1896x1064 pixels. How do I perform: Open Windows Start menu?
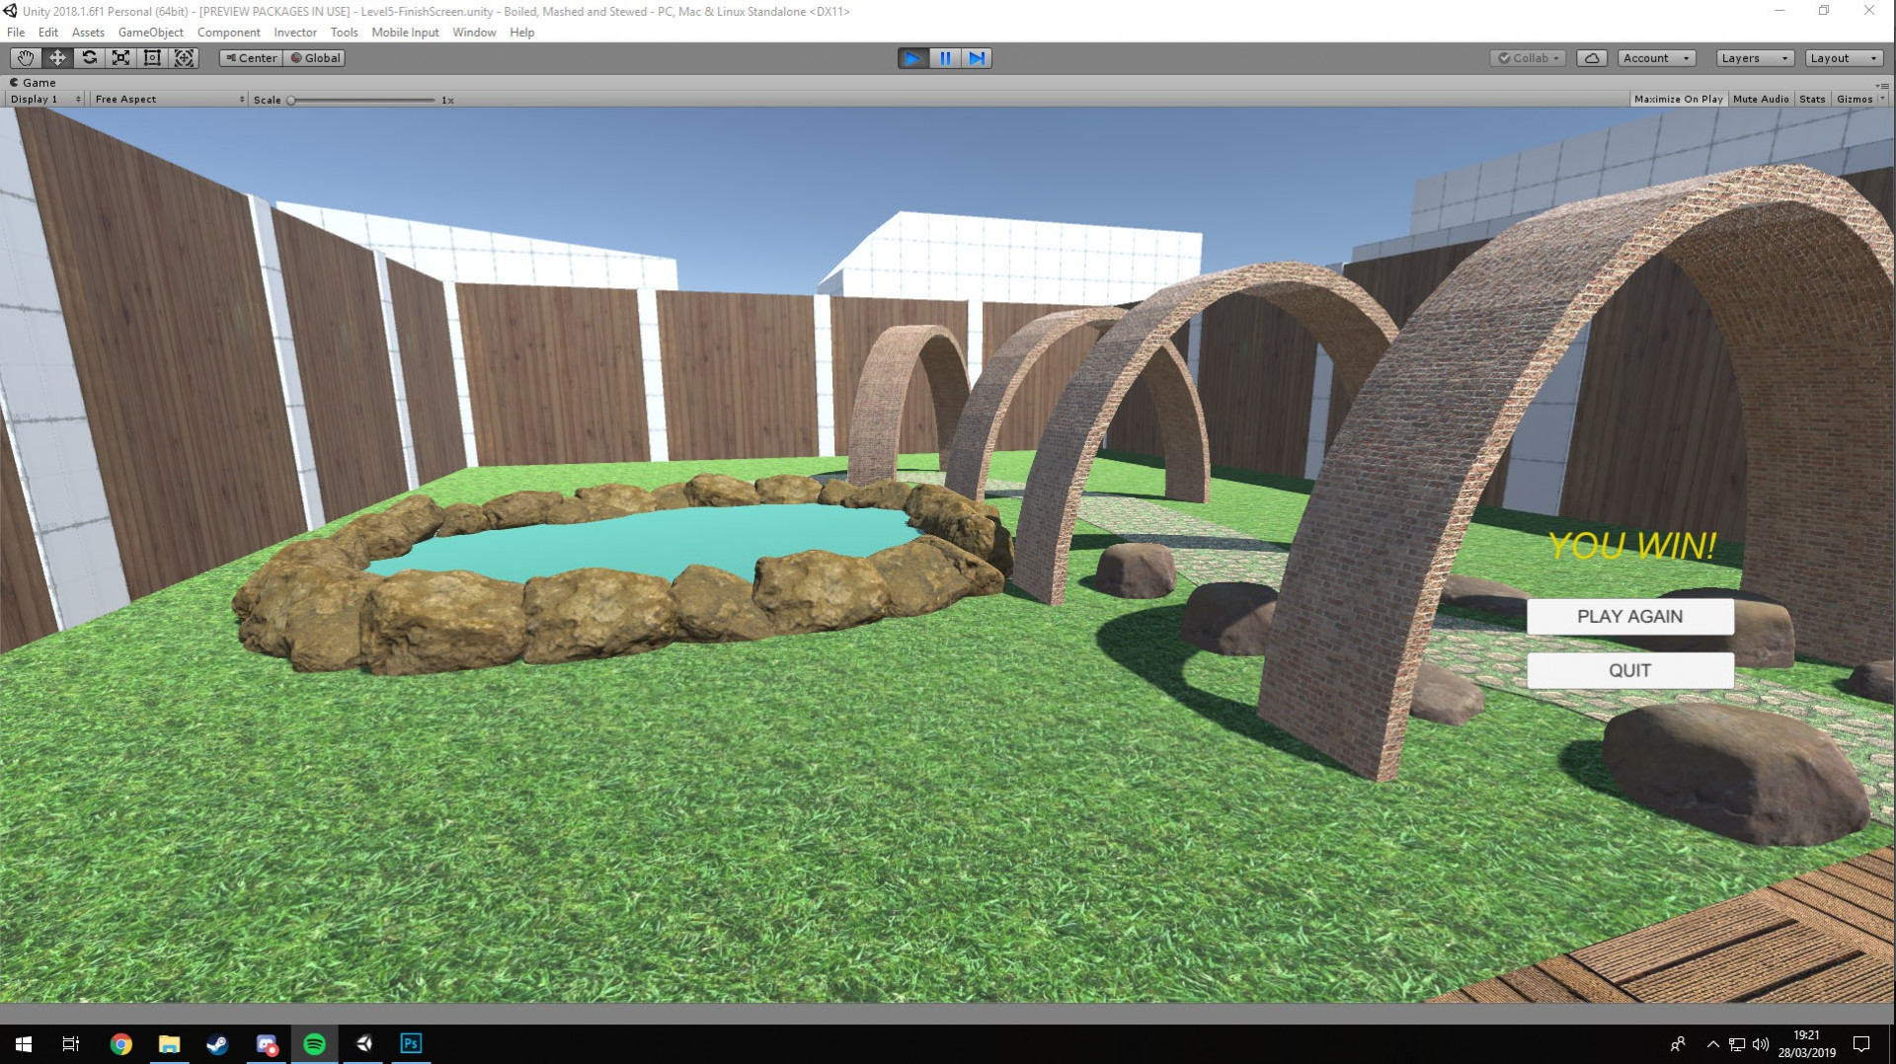pyautogui.click(x=24, y=1043)
